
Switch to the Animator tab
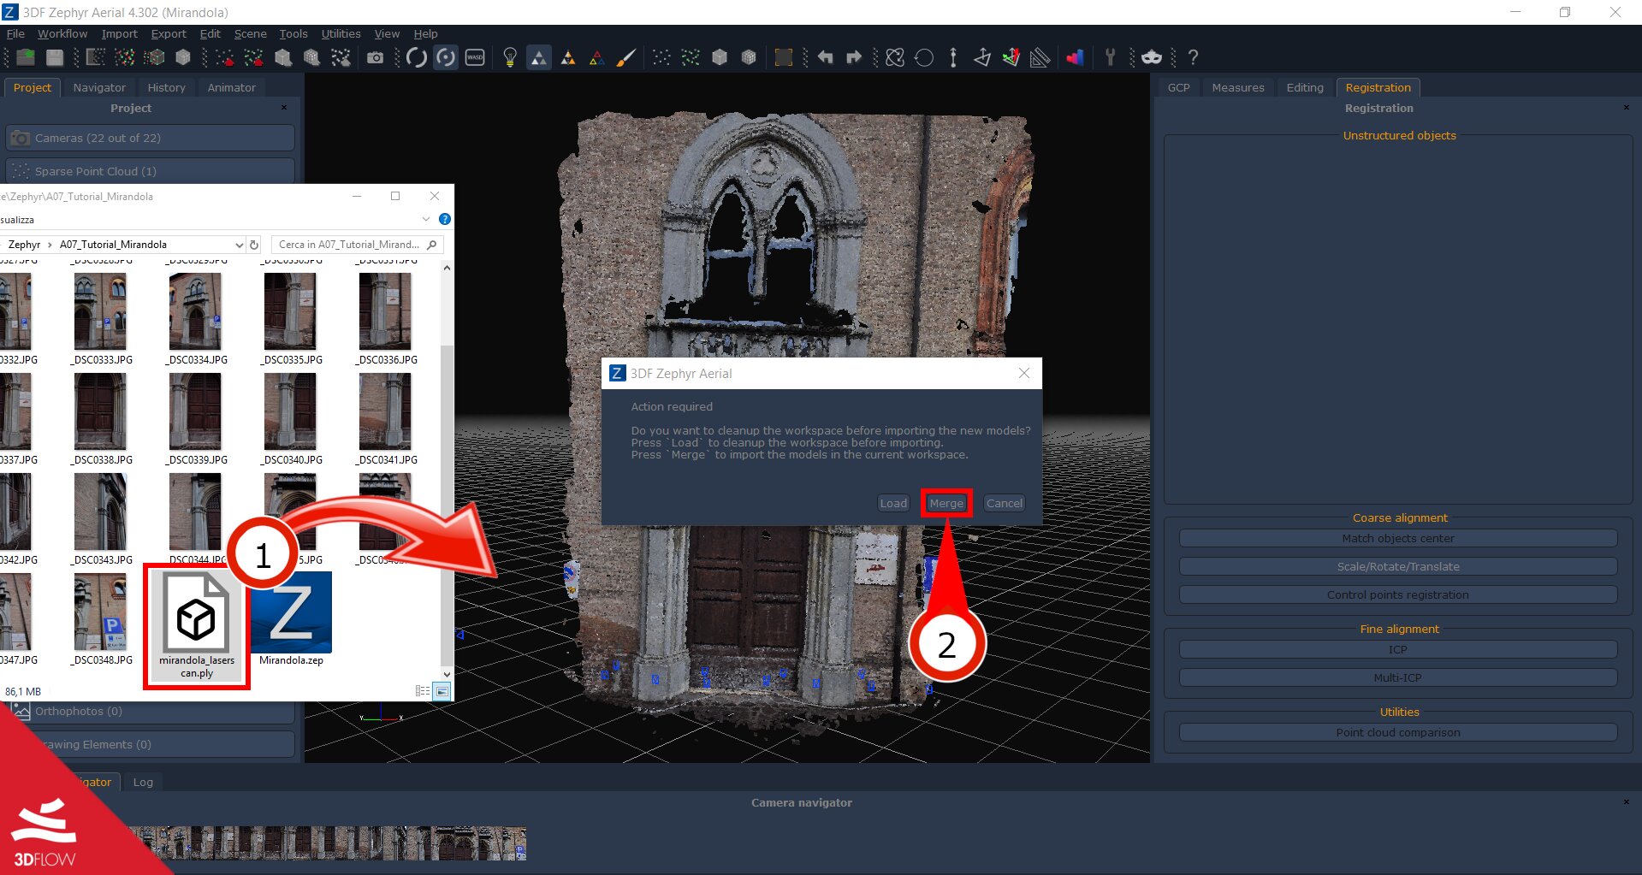click(x=231, y=87)
